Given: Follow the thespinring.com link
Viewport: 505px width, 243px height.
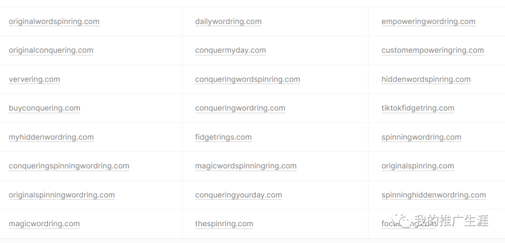Looking at the screenshot, I should pos(224,224).
